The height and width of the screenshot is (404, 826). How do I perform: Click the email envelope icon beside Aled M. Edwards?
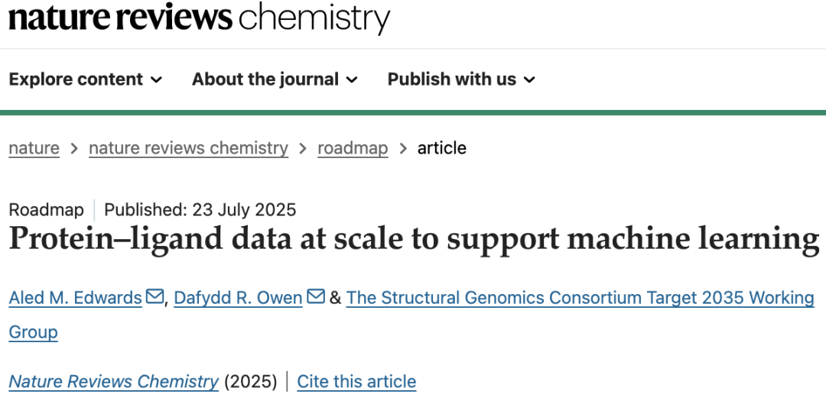154,297
